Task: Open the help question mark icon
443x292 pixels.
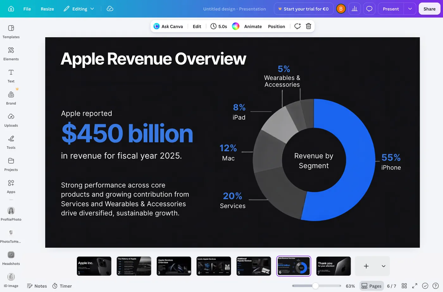Action: point(436,286)
